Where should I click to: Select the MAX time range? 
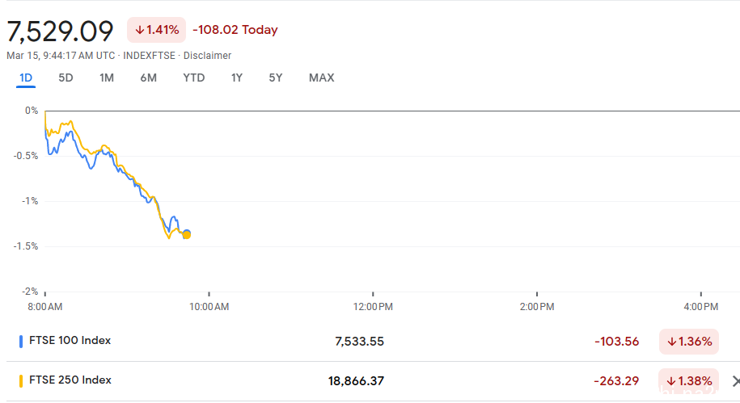[321, 78]
